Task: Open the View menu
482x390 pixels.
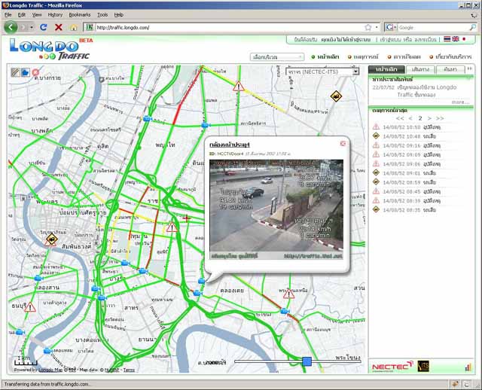Action: [37, 15]
